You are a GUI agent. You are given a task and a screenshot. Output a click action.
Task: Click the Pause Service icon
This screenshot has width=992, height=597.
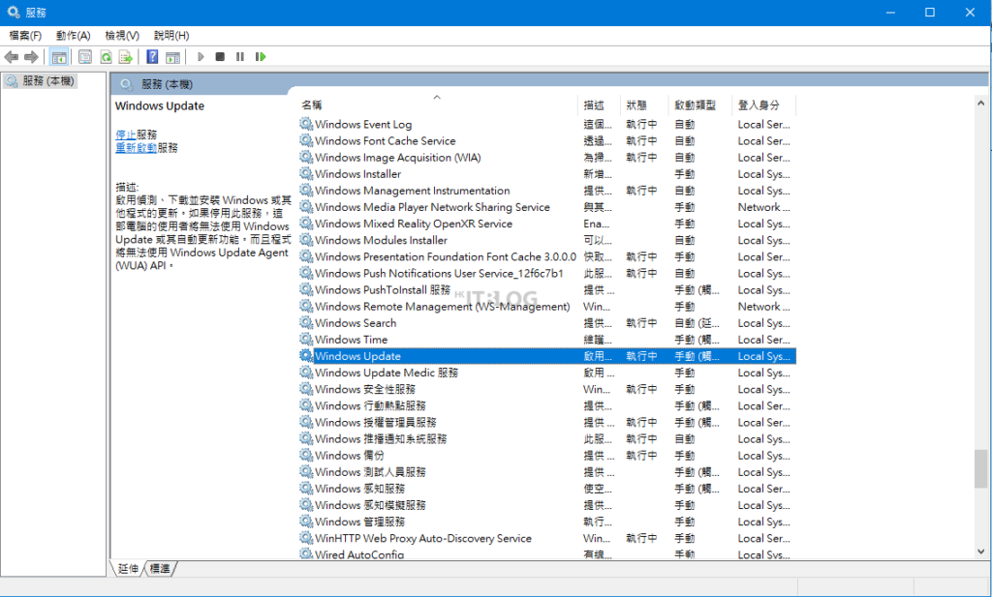[x=240, y=57]
